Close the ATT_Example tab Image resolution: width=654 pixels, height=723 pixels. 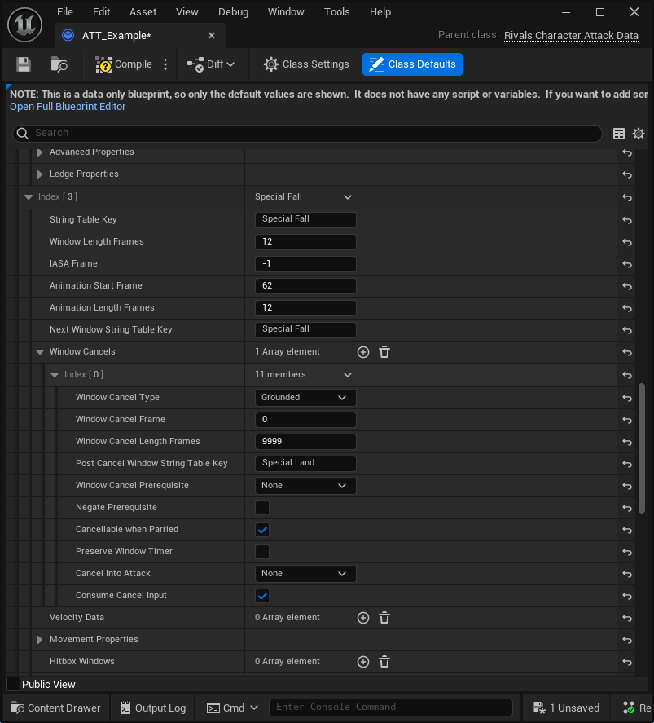212,36
